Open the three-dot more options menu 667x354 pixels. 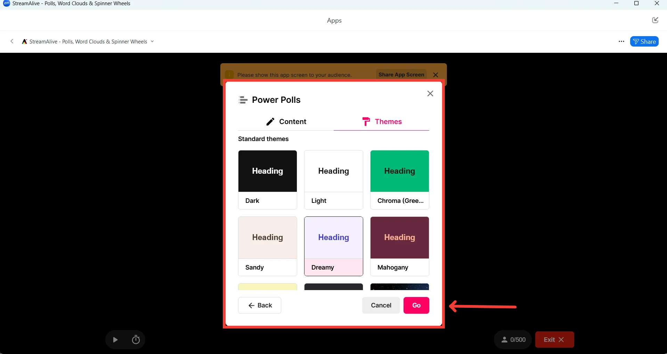(x=621, y=41)
